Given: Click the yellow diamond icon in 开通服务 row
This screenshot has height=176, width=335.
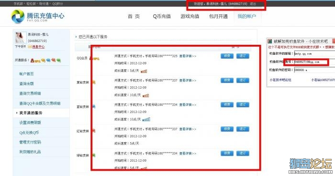Looking at the screenshot, I should [44, 61].
